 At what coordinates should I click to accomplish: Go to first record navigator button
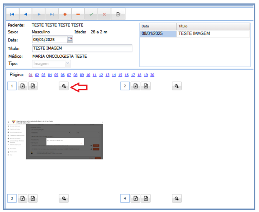(x=12, y=14)
